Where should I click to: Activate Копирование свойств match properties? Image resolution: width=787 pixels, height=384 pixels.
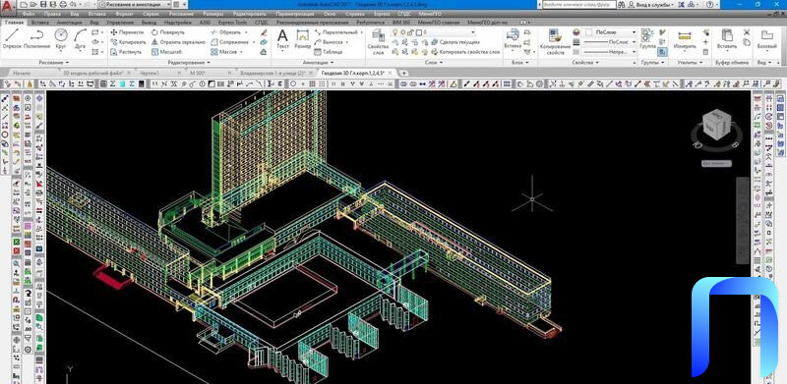[555, 41]
